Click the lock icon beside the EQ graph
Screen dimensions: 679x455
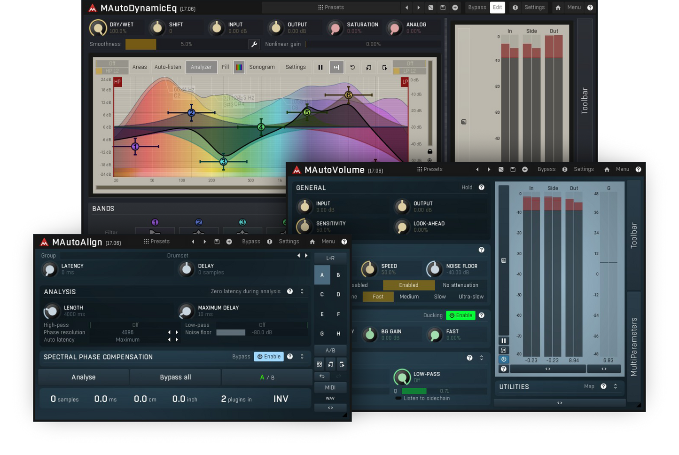tap(429, 151)
